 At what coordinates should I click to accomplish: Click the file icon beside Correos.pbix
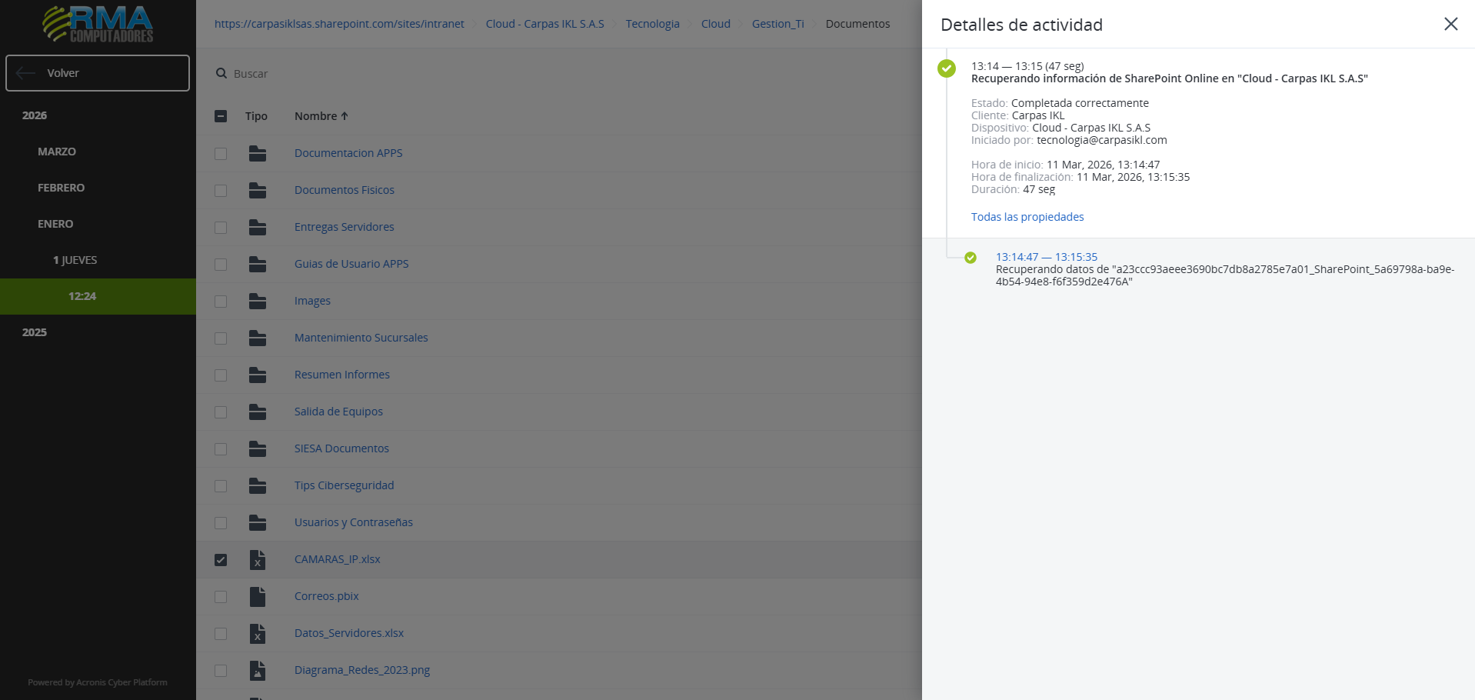(x=258, y=596)
